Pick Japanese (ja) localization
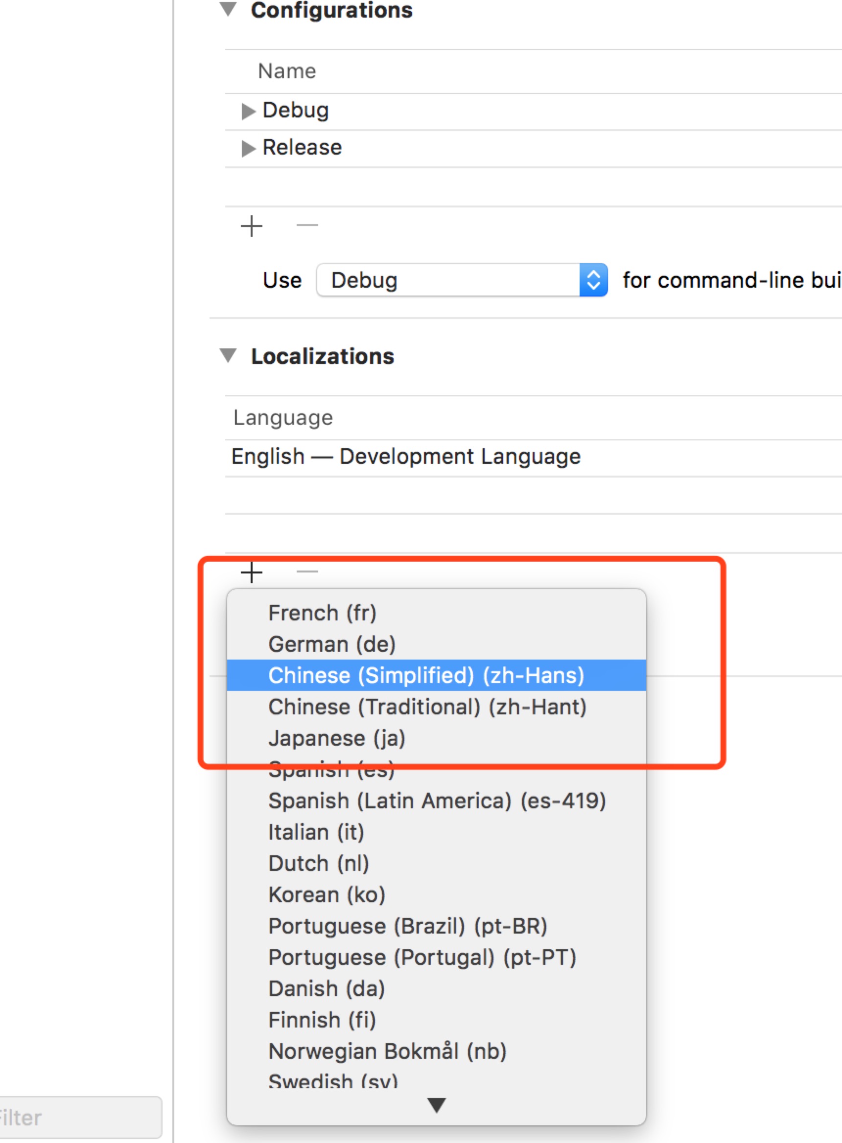This screenshot has width=842, height=1143. point(336,738)
